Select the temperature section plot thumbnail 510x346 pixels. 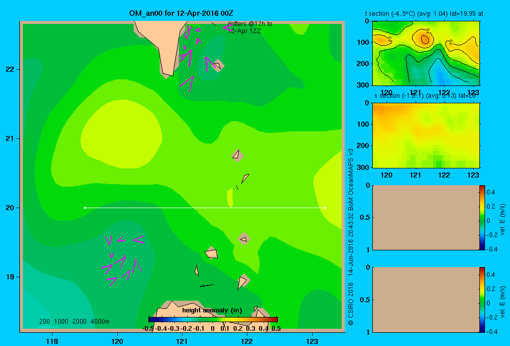pos(426,53)
